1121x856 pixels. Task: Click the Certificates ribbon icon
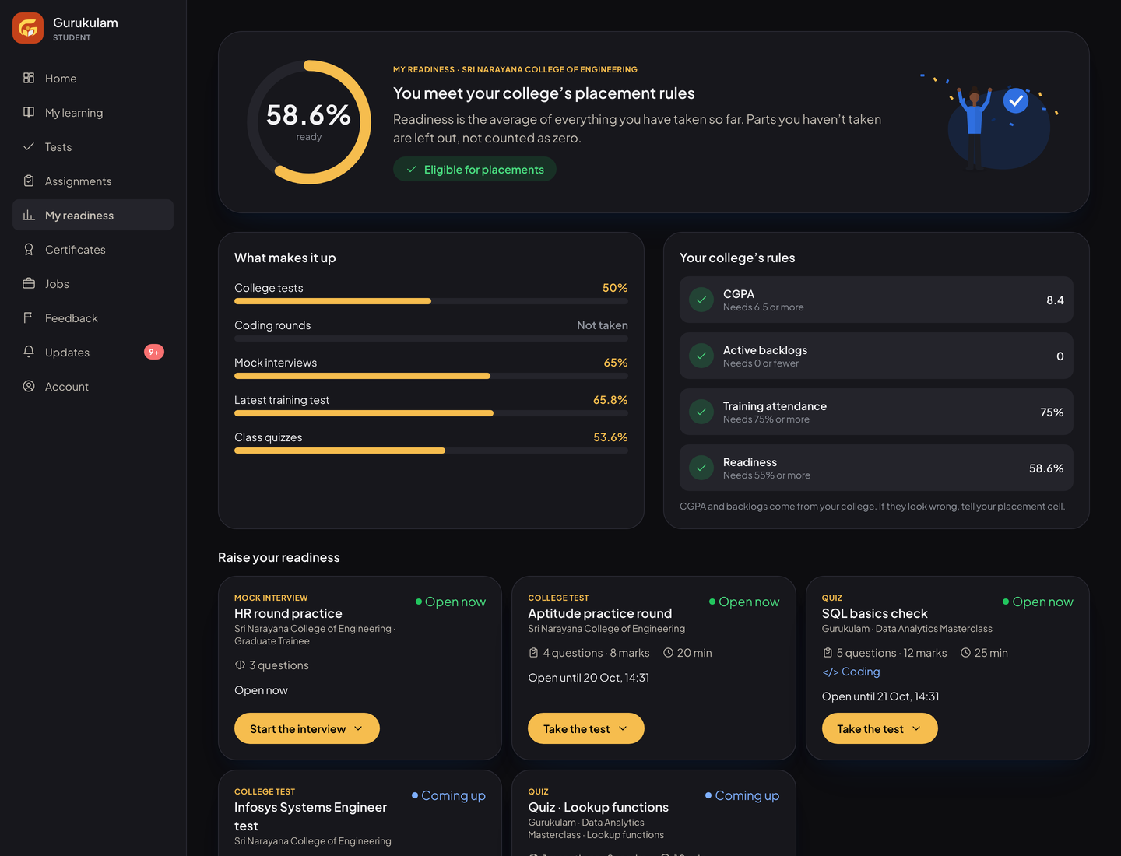click(29, 249)
